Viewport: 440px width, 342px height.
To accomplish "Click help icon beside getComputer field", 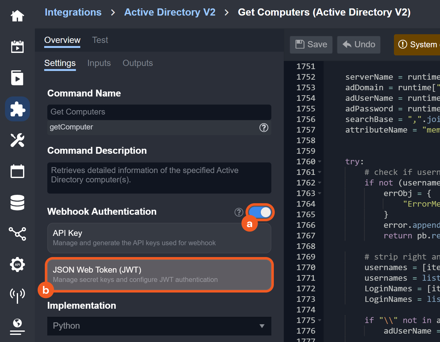I will (x=264, y=128).
